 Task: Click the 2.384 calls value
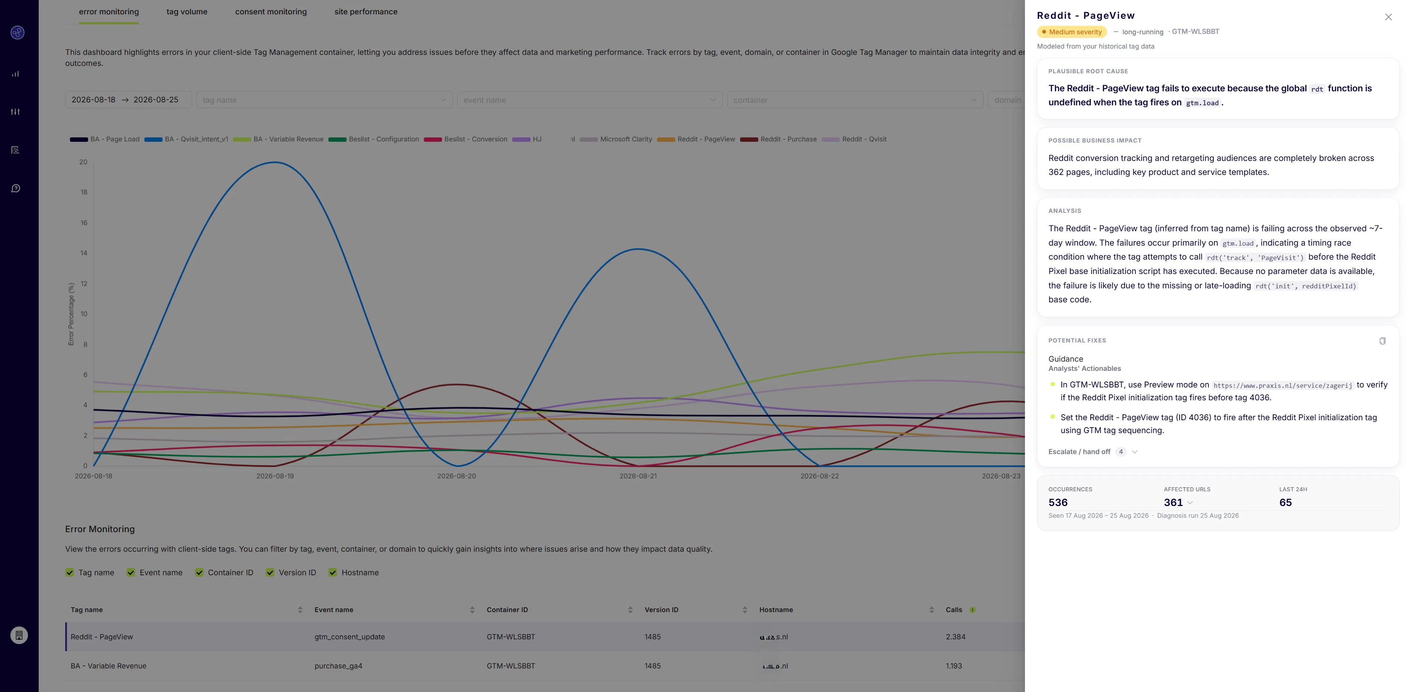tap(955, 637)
